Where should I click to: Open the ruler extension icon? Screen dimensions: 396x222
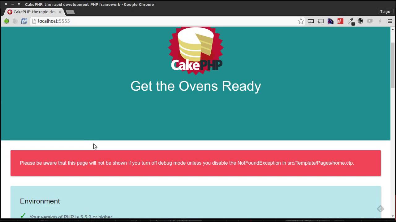coord(311,21)
